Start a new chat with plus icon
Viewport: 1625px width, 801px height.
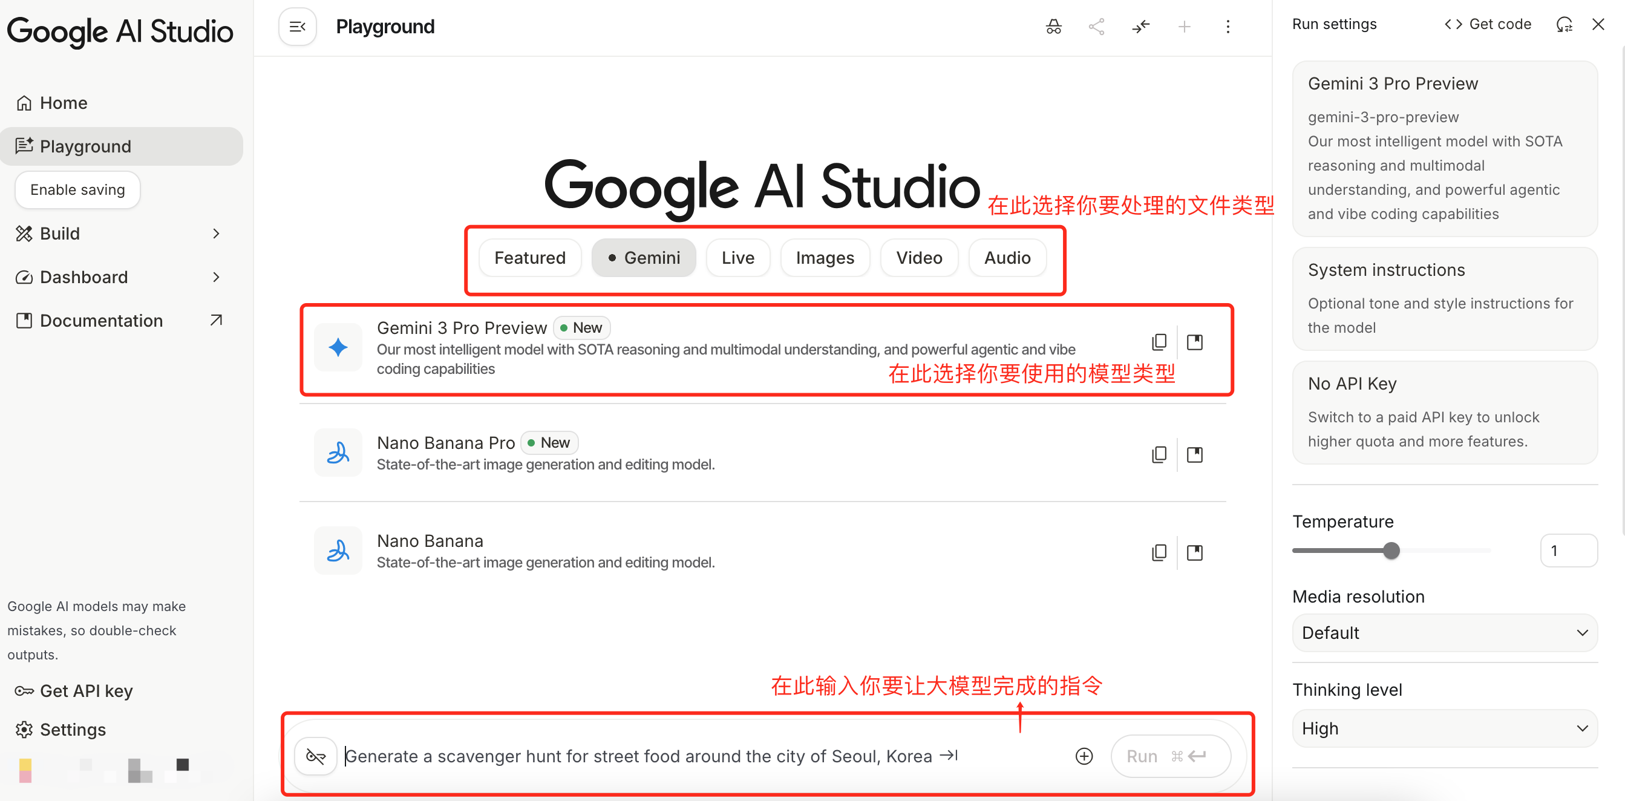[1184, 27]
